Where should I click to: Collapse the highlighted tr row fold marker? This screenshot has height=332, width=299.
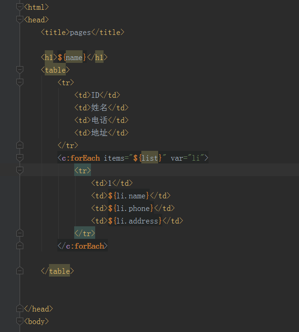[x=20, y=170]
